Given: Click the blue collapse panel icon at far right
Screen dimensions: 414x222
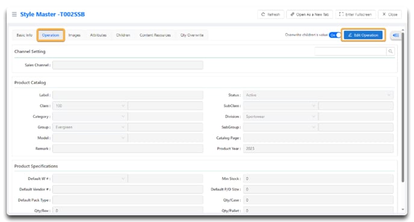Looking at the screenshot, I should 396,35.
